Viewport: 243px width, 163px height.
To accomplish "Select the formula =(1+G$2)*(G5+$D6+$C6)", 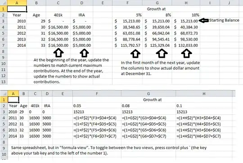I will (x=148, y=130).
